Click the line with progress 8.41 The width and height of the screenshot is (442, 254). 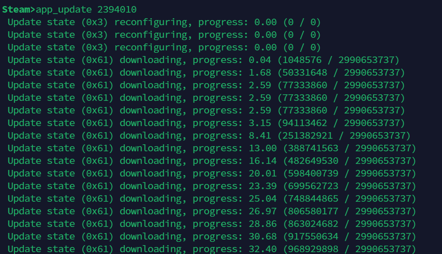(x=209, y=136)
